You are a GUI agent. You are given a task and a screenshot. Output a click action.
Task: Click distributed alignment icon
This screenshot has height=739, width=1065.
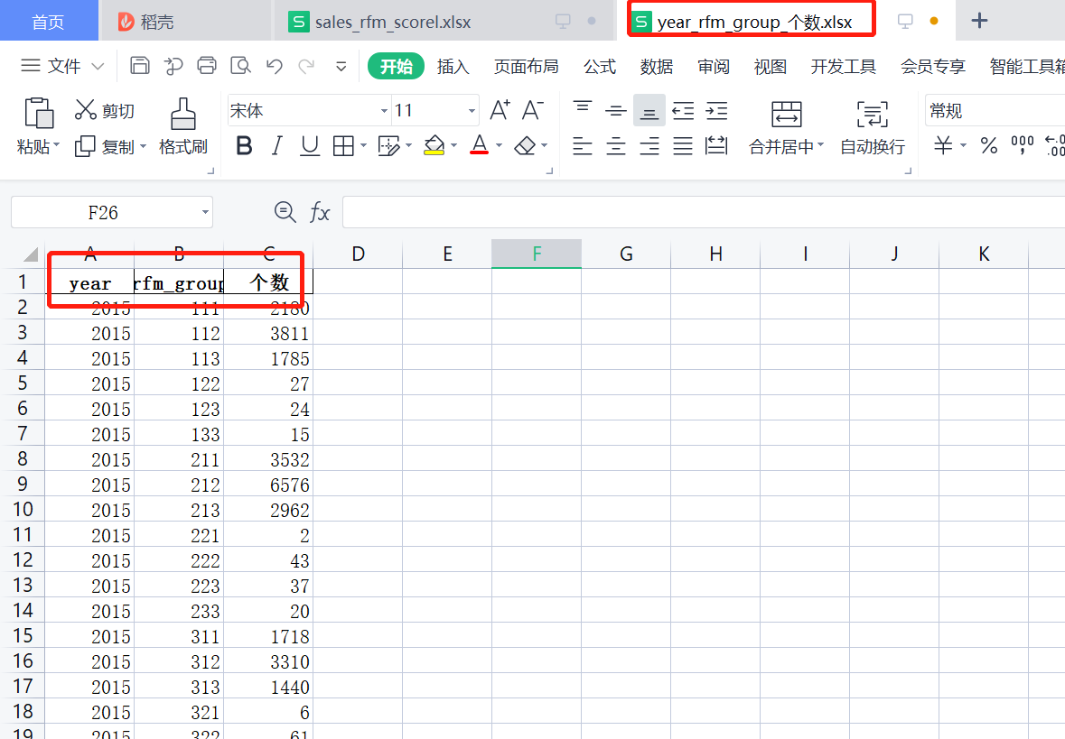point(716,146)
